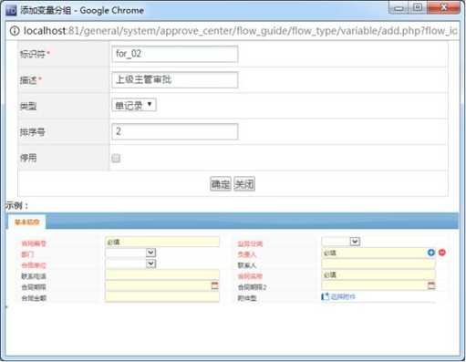
Task: Click the red remove icon beside 负责人
Action: pos(442,253)
